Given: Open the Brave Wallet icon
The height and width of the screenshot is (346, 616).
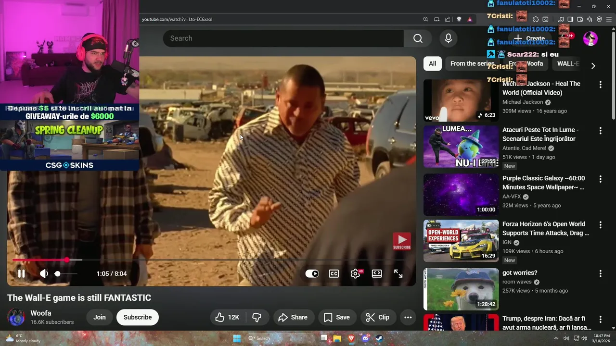Looking at the screenshot, I should (x=580, y=19).
